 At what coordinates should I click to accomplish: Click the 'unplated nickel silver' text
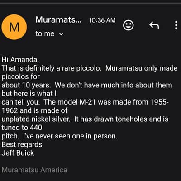tap(36, 119)
